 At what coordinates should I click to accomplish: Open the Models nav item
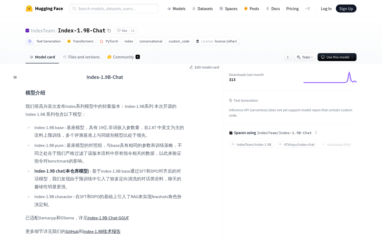pos(176,8)
